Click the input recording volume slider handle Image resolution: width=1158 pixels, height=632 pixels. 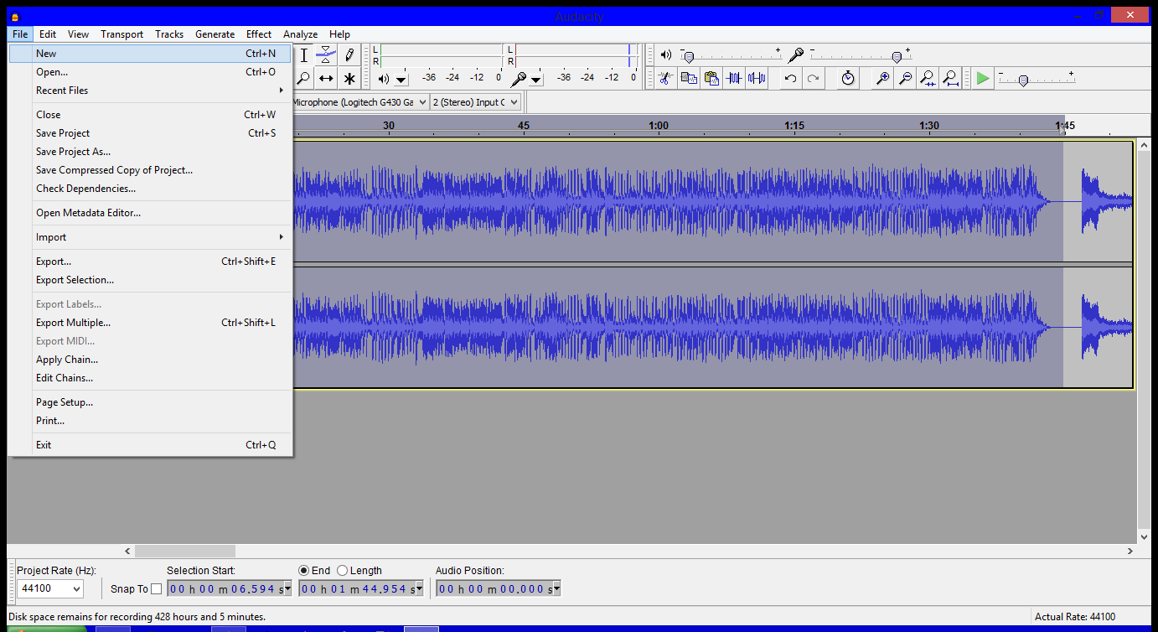tap(897, 57)
